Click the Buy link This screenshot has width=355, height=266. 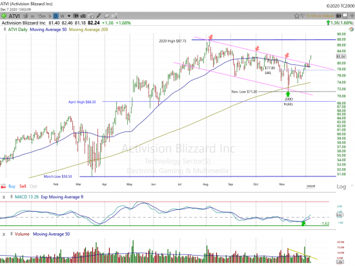tap(12, 186)
